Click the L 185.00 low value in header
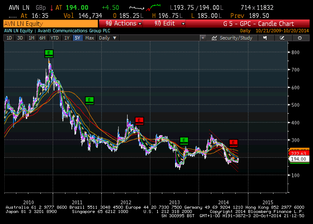Image resolution: width=313 pixels, height=224 pixels. click(x=206, y=16)
